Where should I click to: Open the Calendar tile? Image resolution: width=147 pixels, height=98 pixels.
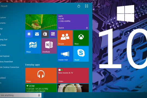tap(53, 34)
